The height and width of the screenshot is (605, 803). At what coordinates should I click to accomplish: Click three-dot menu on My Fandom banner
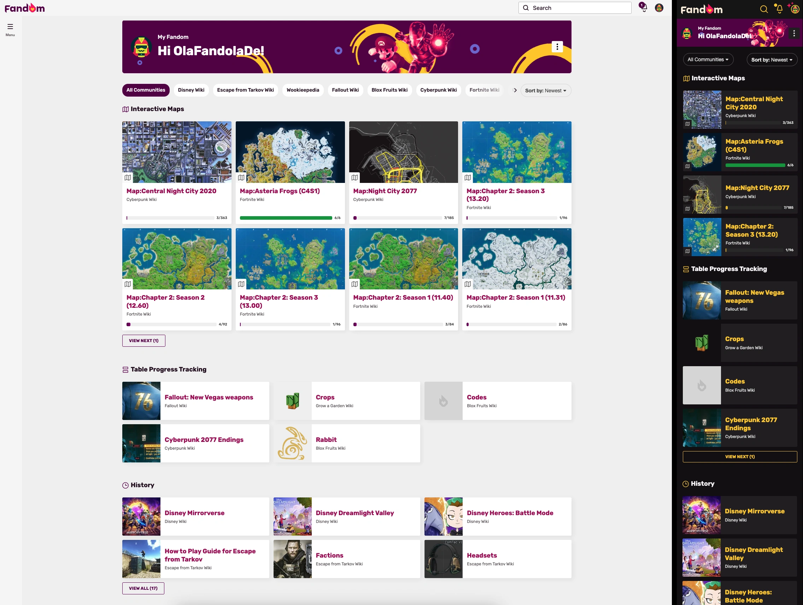coord(557,46)
